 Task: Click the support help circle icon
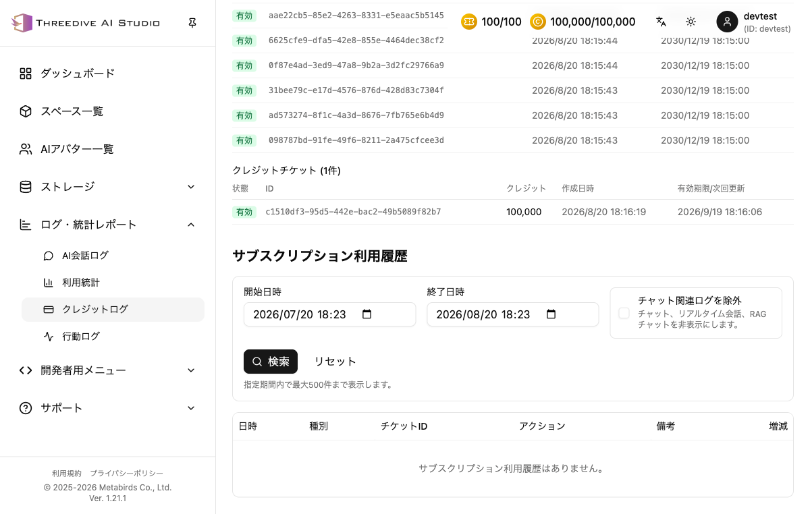(x=26, y=408)
